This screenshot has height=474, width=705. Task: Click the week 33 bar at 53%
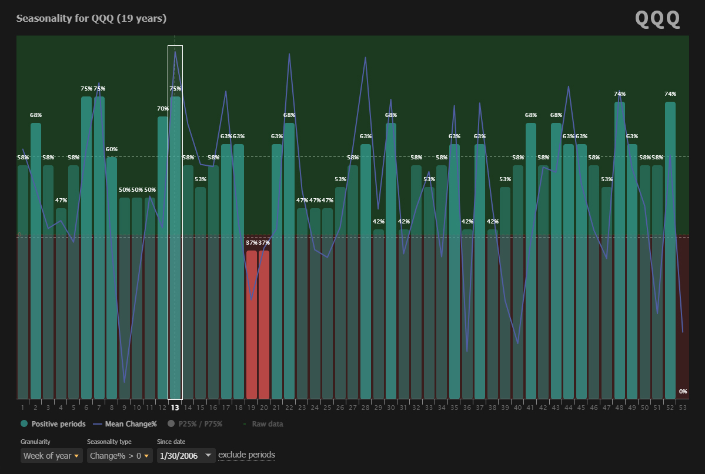click(x=429, y=293)
